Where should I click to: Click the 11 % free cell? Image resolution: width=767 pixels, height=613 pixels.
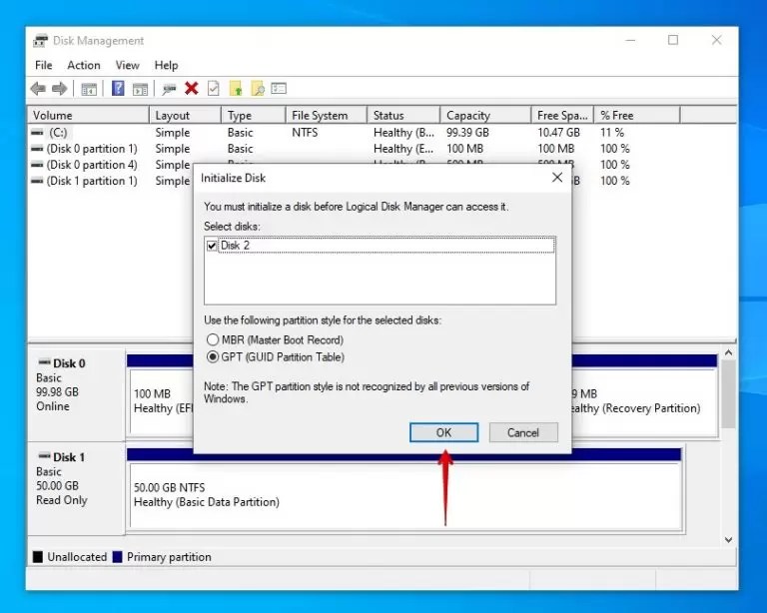pos(612,133)
